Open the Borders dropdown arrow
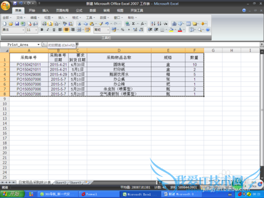The width and height of the screenshot is (264, 198). point(166,30)
